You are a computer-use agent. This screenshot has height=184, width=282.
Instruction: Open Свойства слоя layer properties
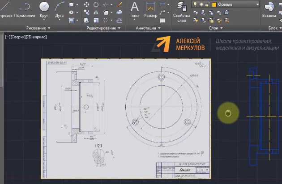[181, 12]
